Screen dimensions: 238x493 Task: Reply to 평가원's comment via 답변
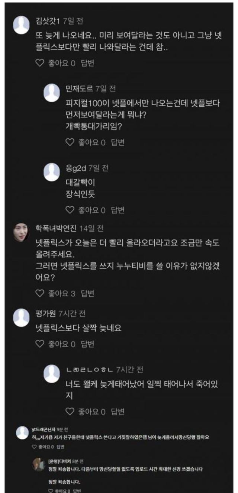click(x=87, y=344)
